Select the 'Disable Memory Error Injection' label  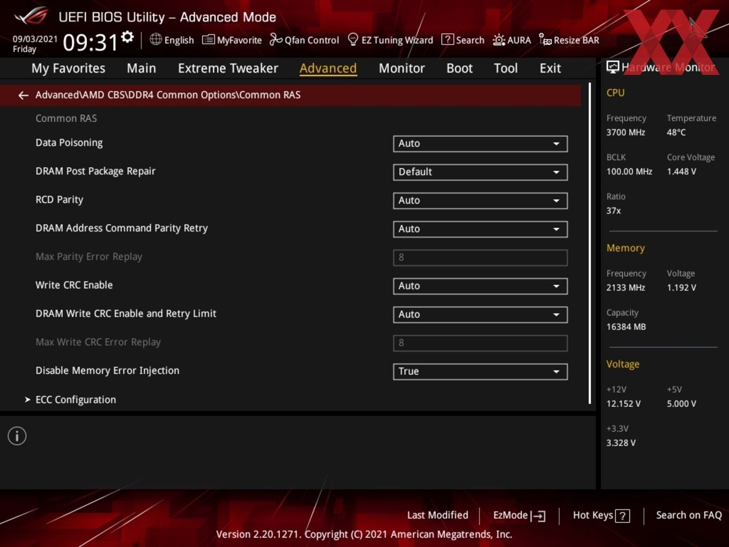point(107,371)
